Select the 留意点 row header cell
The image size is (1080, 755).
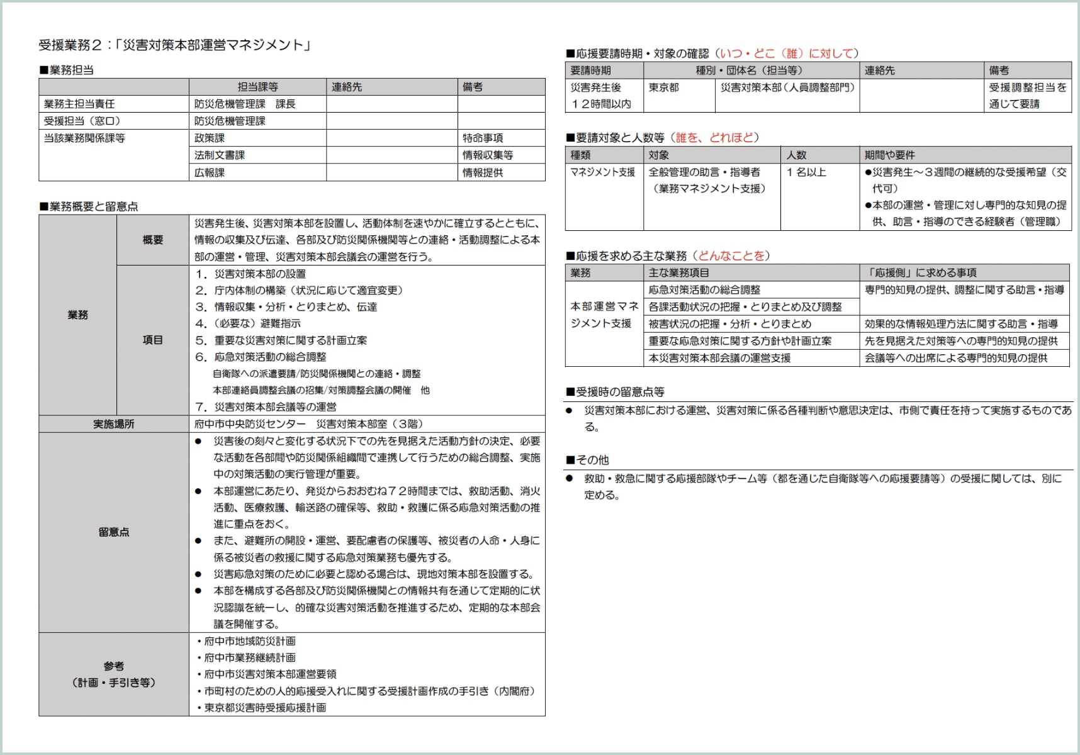pos(113,532)
